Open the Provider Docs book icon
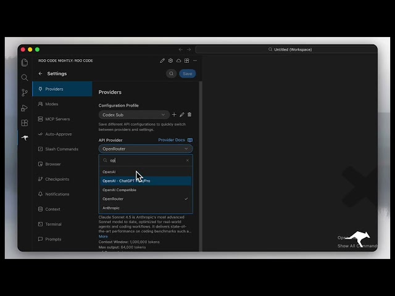This screenshot has height=296, width=395. [x=190, y=140]
